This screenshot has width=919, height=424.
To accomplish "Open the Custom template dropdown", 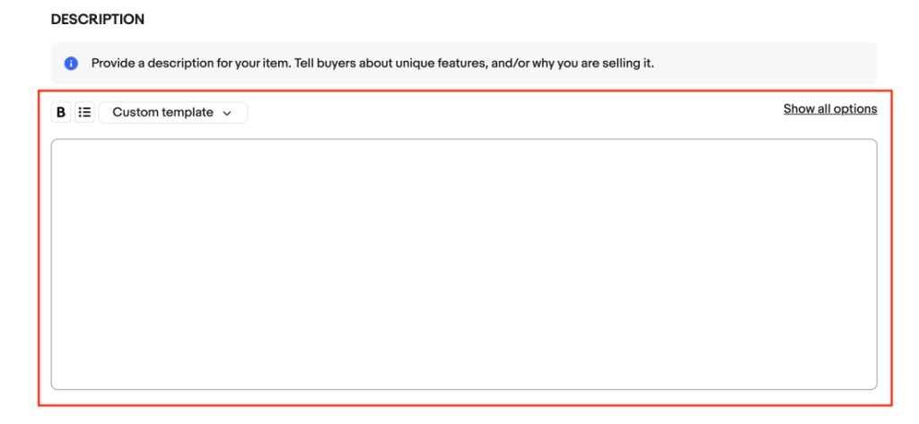I will click(x=173, y=112).
